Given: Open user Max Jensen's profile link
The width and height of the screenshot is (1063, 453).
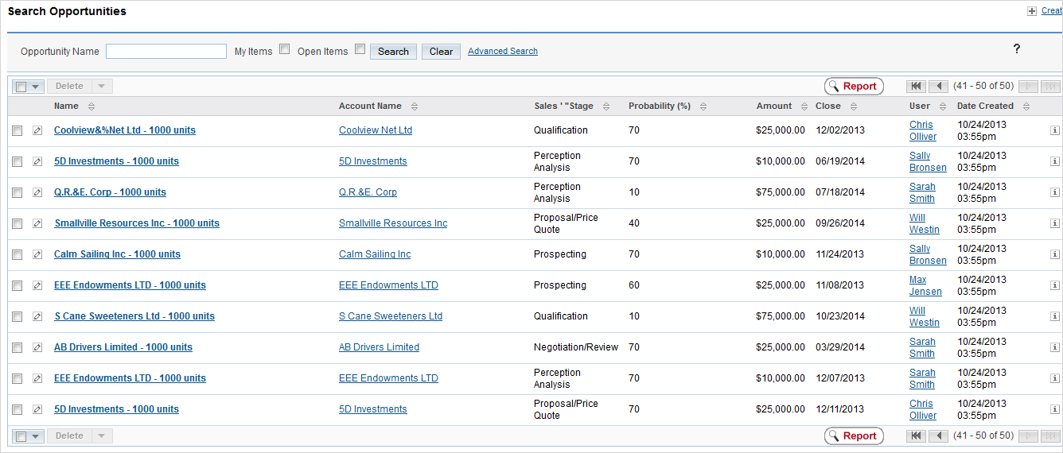Looking at the screenshot, I should pyautogui.click(x=925, y=285).
